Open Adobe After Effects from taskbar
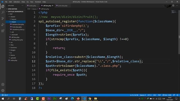Screen dimensions: 180x101 [49, 98]
